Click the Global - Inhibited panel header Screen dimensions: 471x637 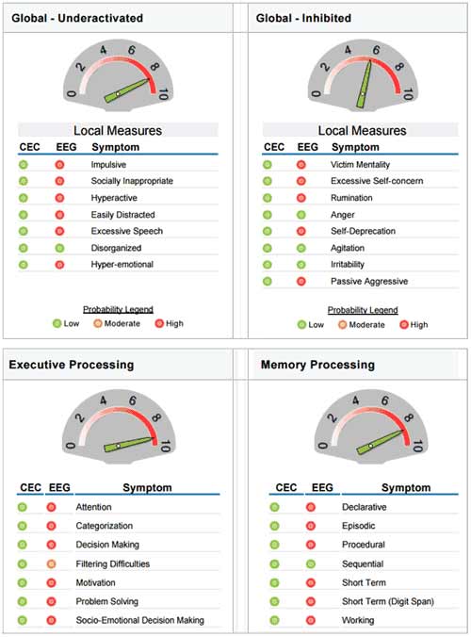358,18
